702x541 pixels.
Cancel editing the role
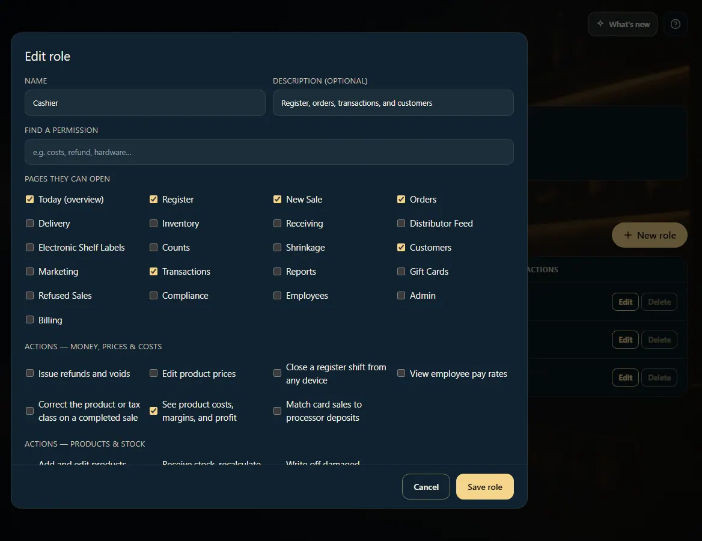pos(426,487)
